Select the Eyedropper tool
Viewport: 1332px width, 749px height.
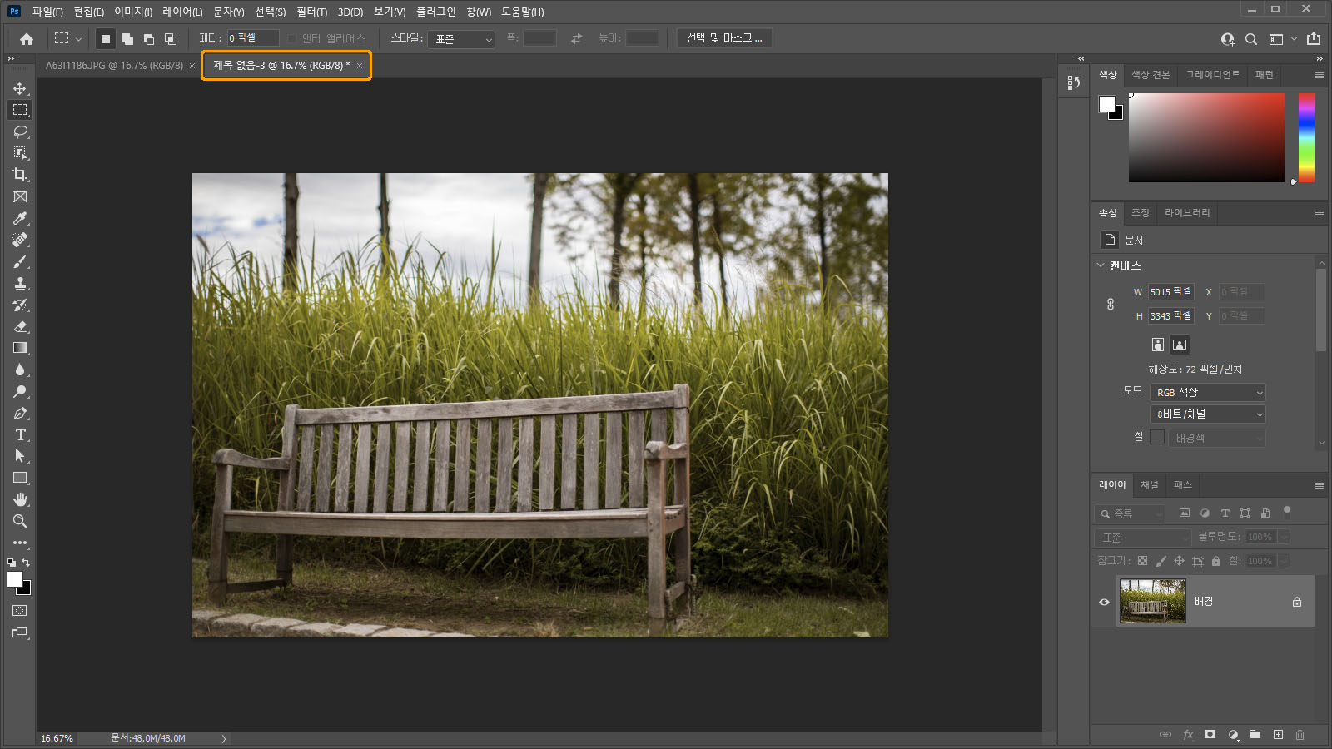(20, 218)
